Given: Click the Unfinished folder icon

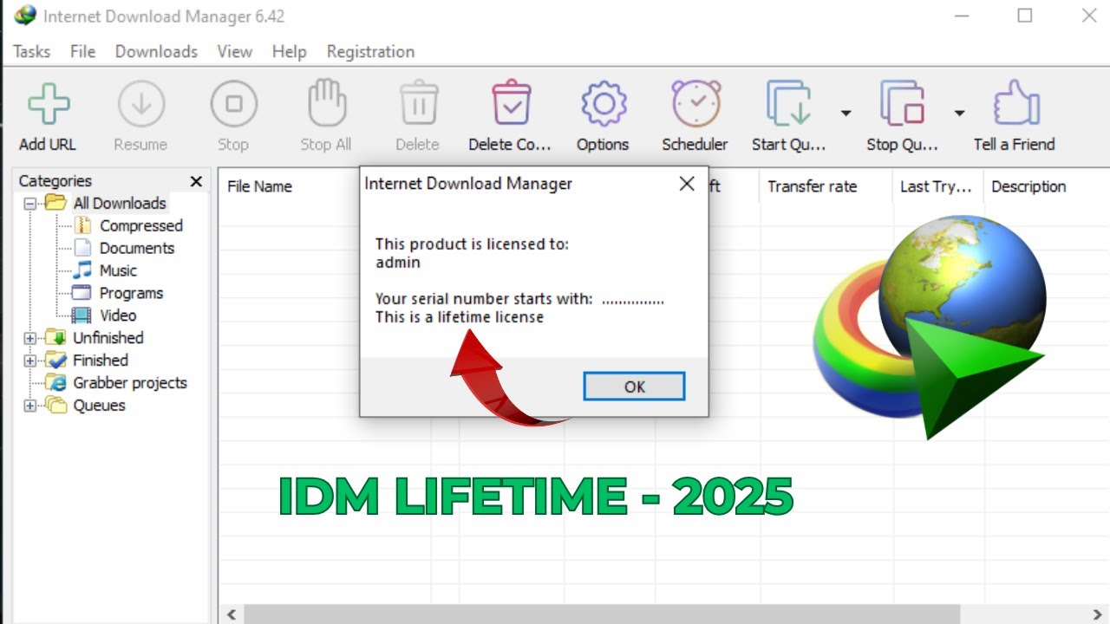Looking at the screenshot, I should (x=56, y=338).
